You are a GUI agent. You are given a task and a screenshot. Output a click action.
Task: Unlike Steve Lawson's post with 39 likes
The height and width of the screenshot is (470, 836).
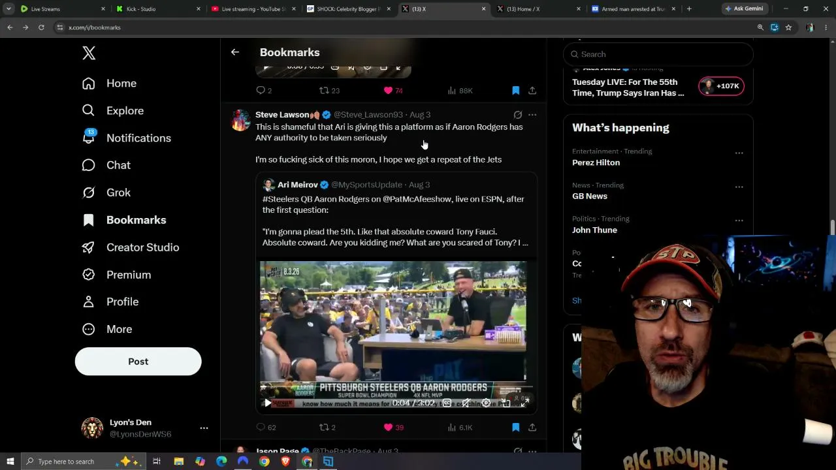393,428
